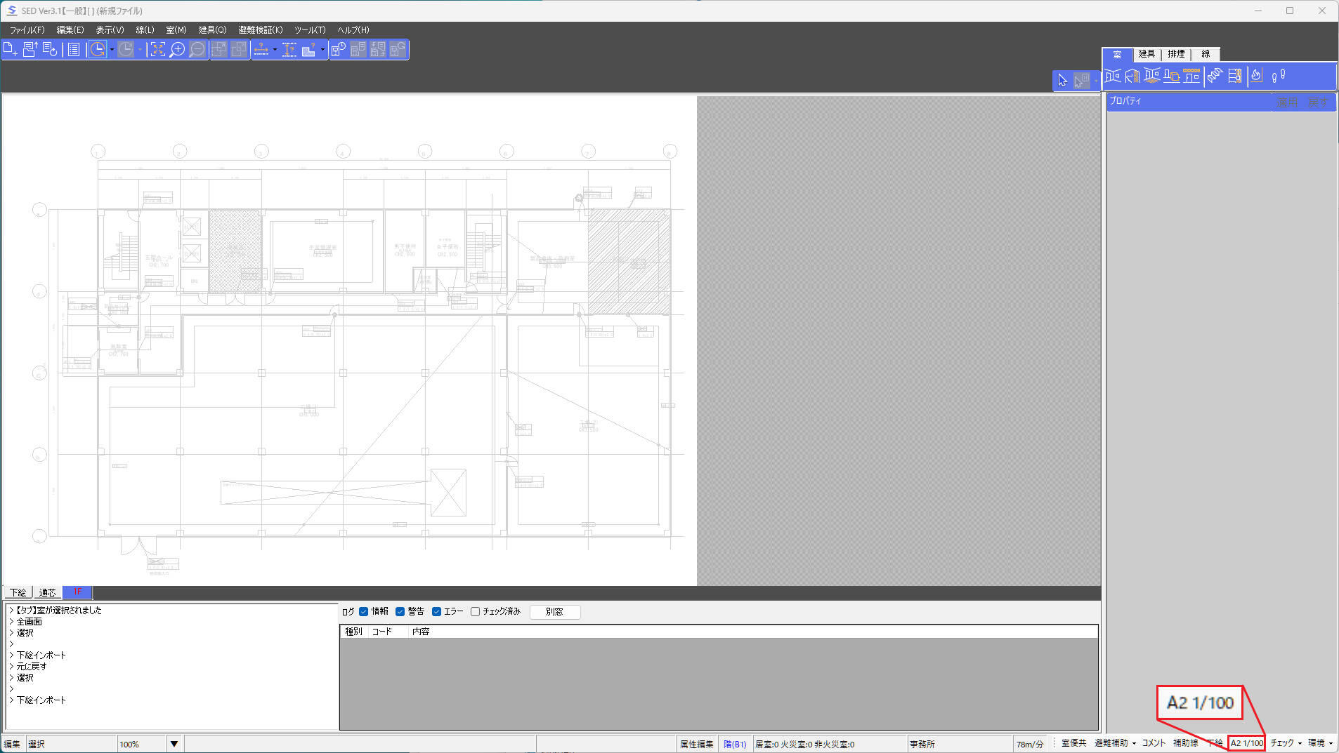Open the 避難検証(K) menu

260,29
